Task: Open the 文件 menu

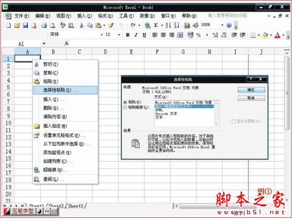Action: tap(22, 16)
